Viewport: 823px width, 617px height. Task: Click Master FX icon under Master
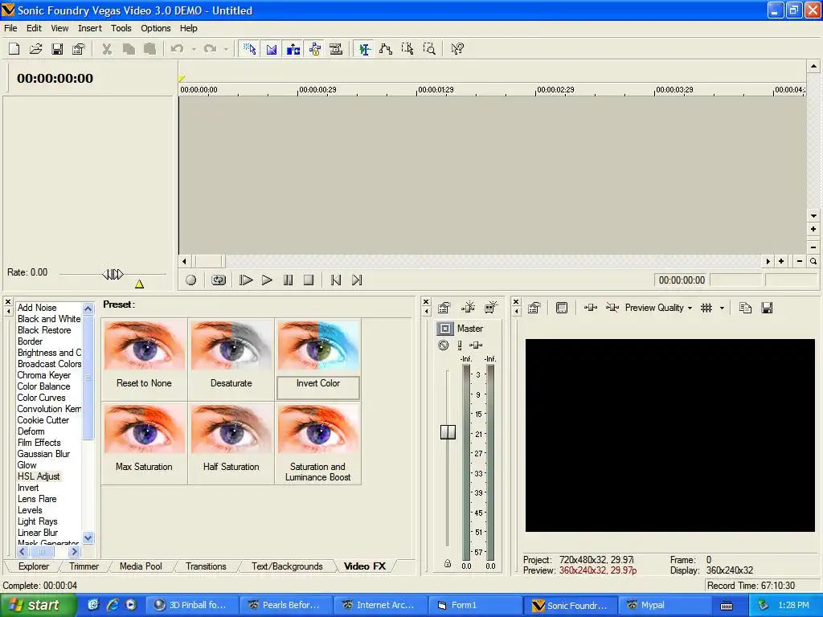(476, 345)
